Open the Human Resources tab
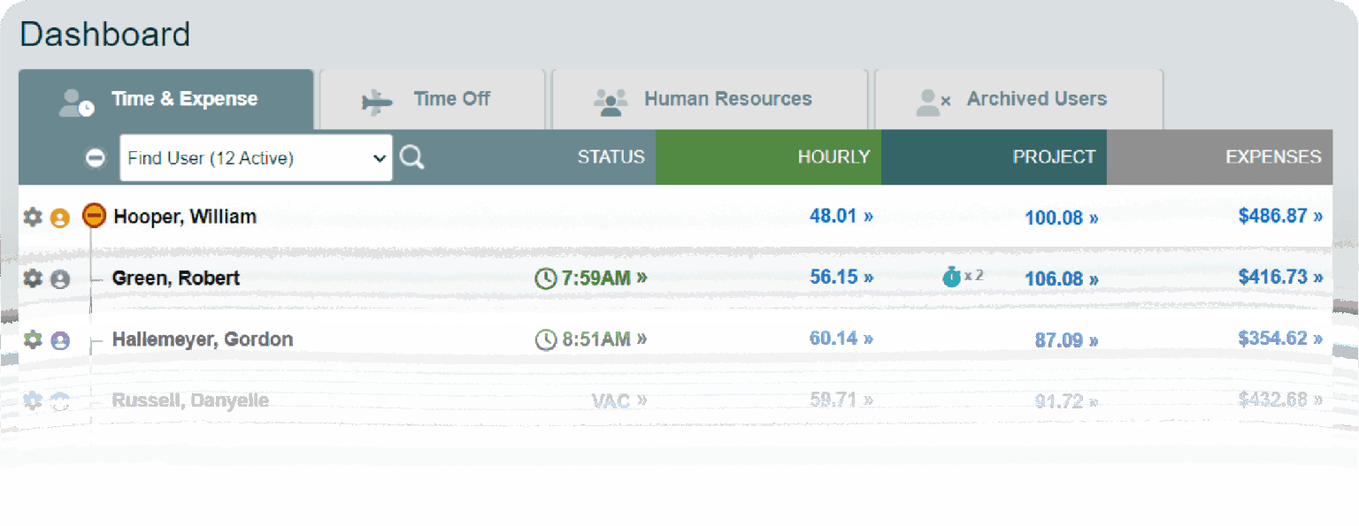This screenshot has width=1359, height=526. 710,98
